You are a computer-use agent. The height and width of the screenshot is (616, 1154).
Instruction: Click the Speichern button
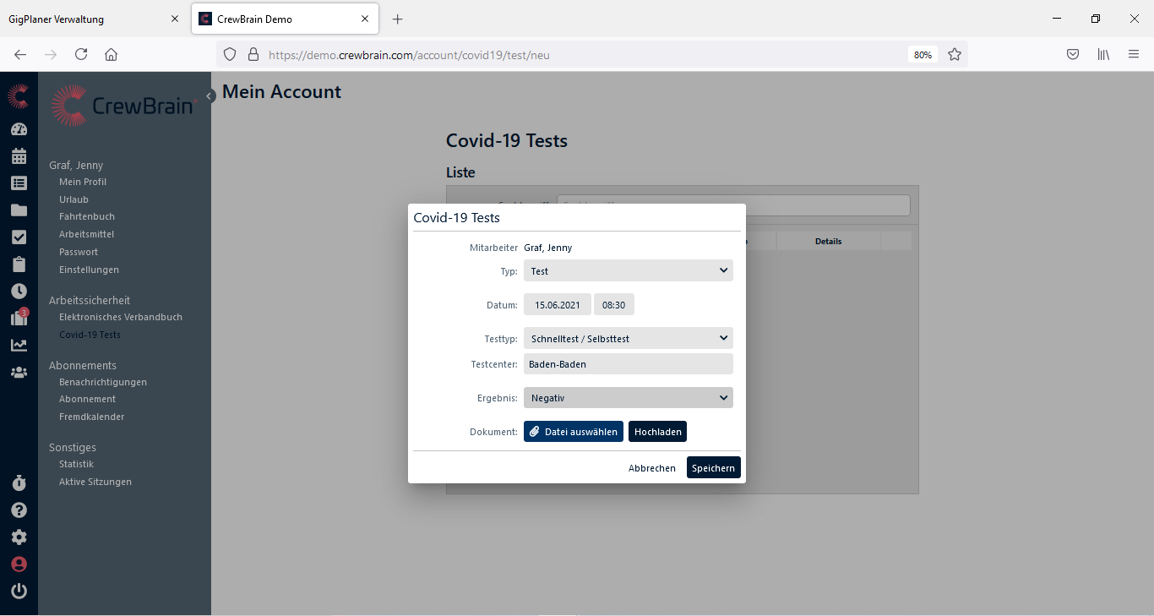tap(713, 468)
